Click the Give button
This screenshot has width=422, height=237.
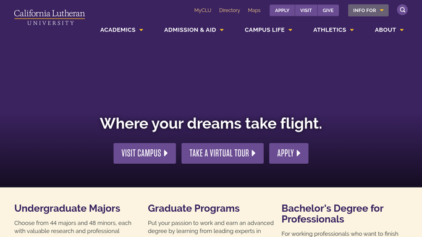pyautogui.click(x=328, y=10)
